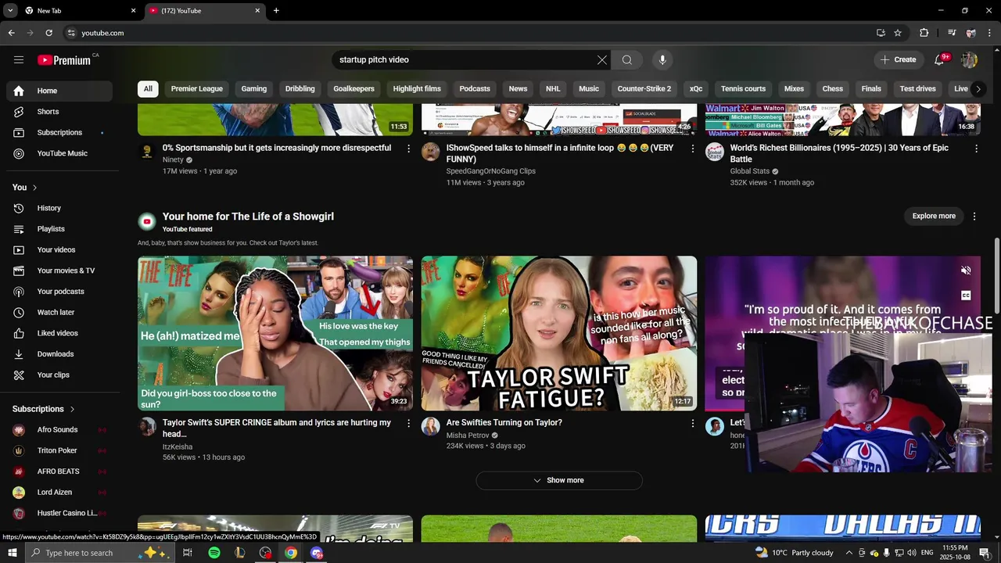Open options for the IShowSpeed infinite loop video
The width and height of the screenshot is (1001, 563).
click(692, 148)
